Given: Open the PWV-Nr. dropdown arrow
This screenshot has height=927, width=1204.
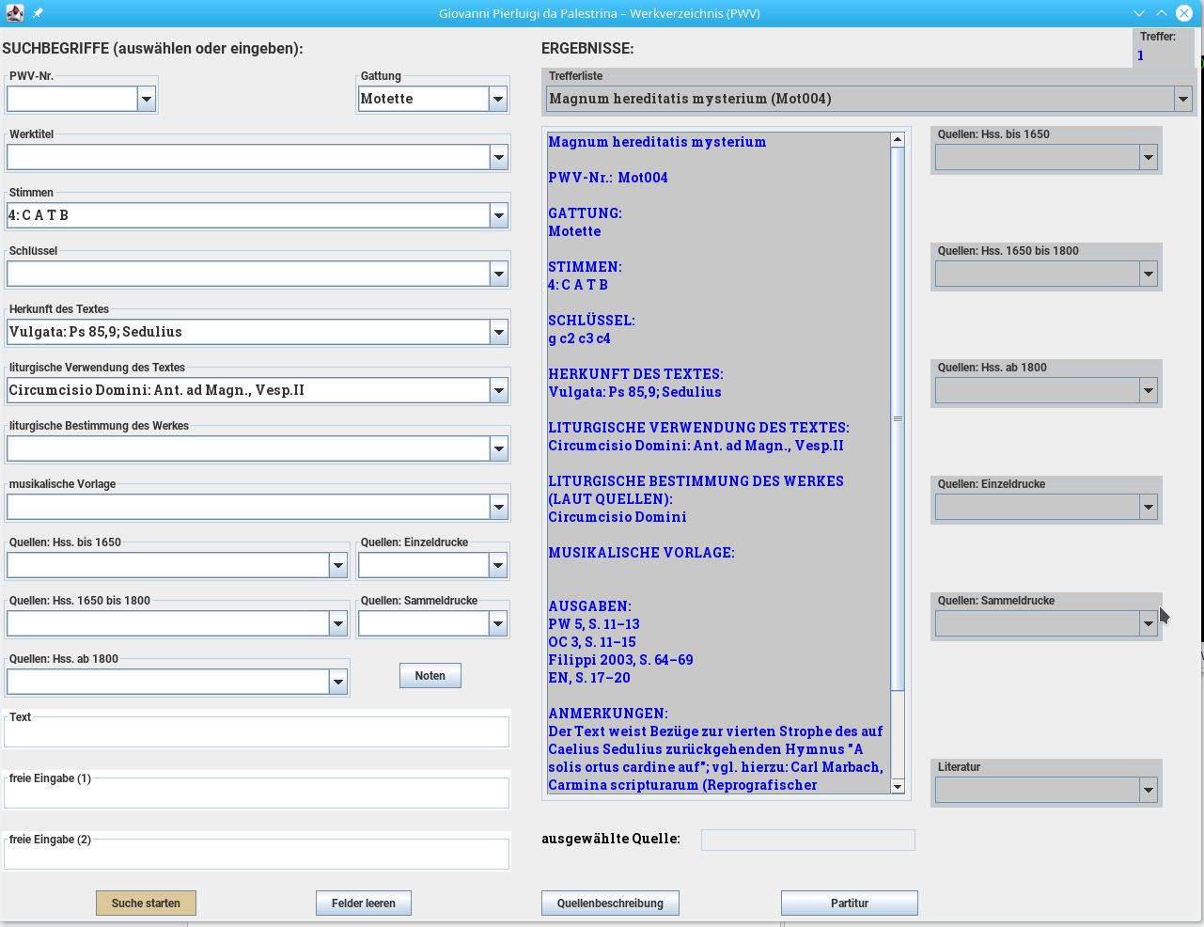Looking at the screenshot, I should tap(147, 99).
